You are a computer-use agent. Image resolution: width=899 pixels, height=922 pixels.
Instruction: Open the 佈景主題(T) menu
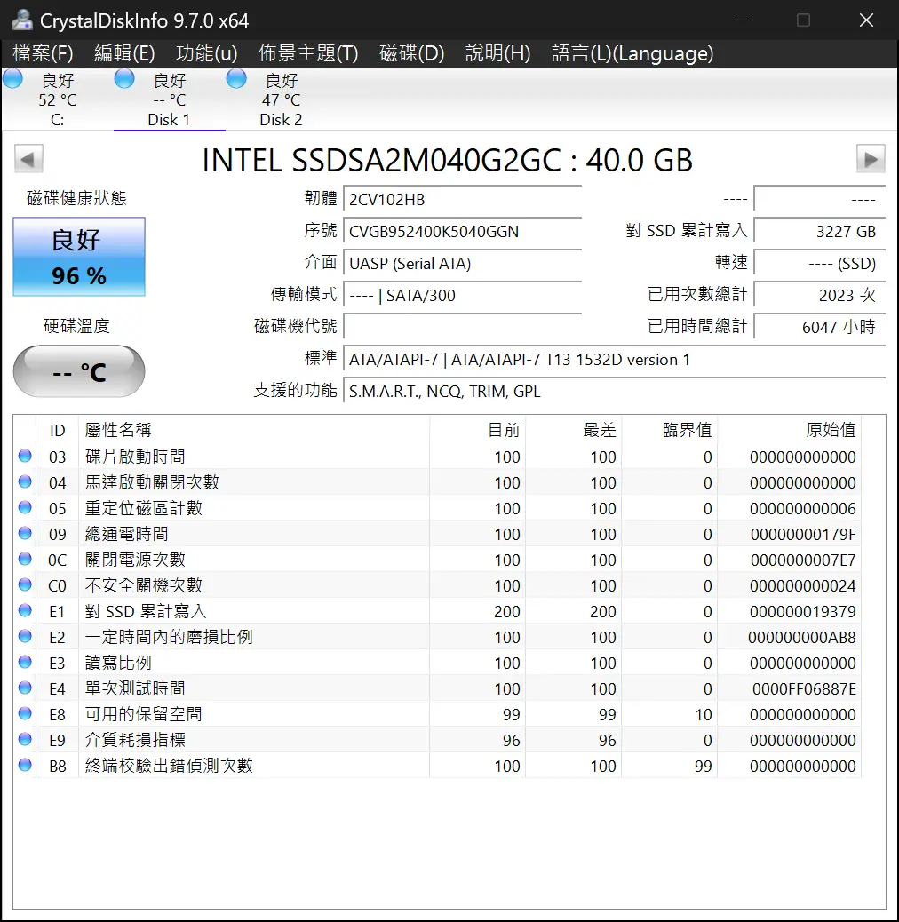click(x=308, y=53)
